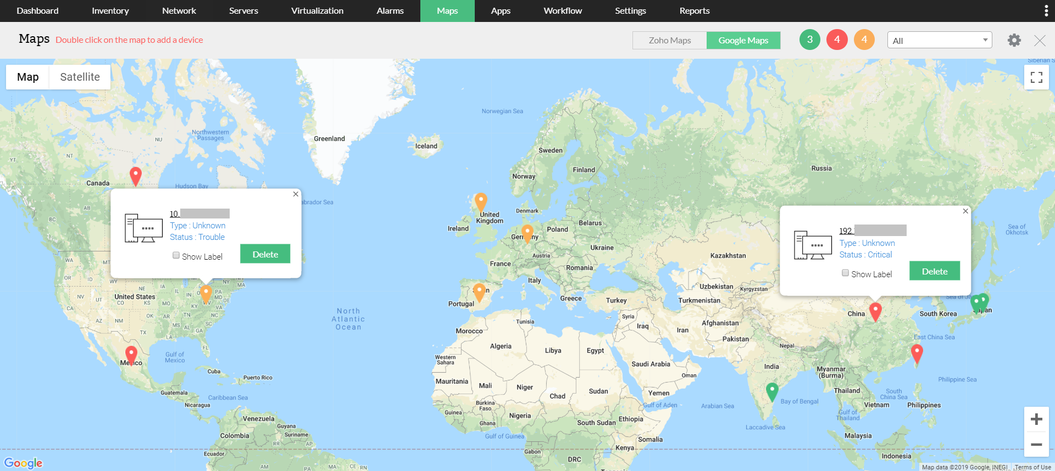Delete the Critical status device

935,271
